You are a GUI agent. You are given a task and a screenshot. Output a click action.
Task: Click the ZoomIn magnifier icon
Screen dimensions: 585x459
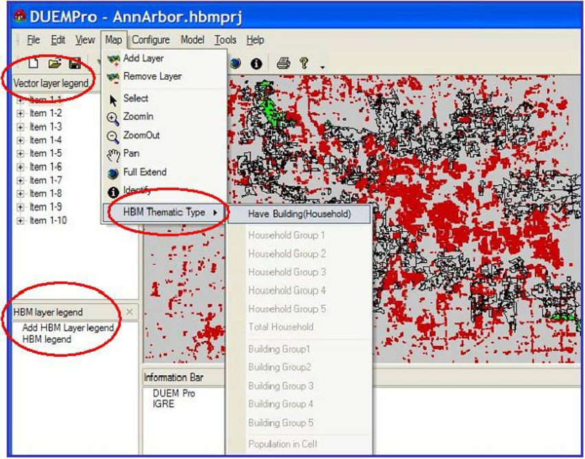click(113, 118)
